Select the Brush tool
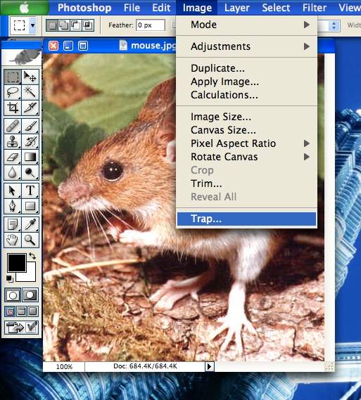 (x=30, y=126)
